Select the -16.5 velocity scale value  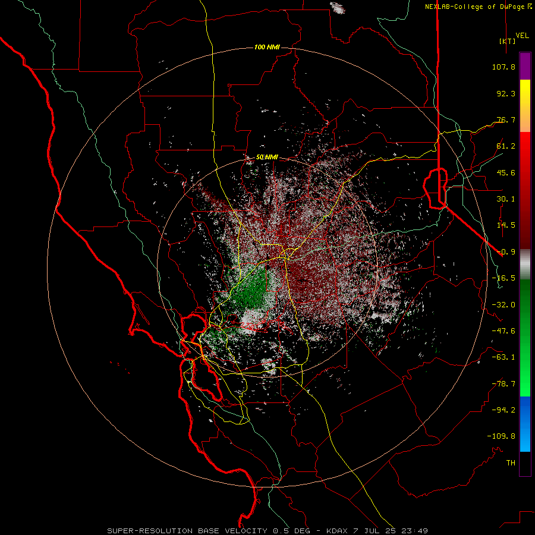(x=503, y=278)
